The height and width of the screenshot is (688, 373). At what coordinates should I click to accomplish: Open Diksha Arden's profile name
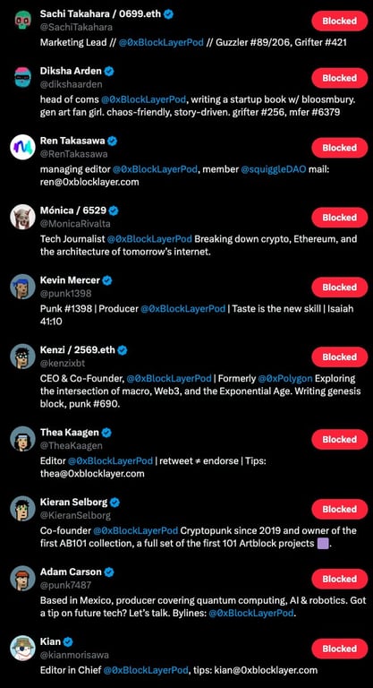click(x=71, y=71)
